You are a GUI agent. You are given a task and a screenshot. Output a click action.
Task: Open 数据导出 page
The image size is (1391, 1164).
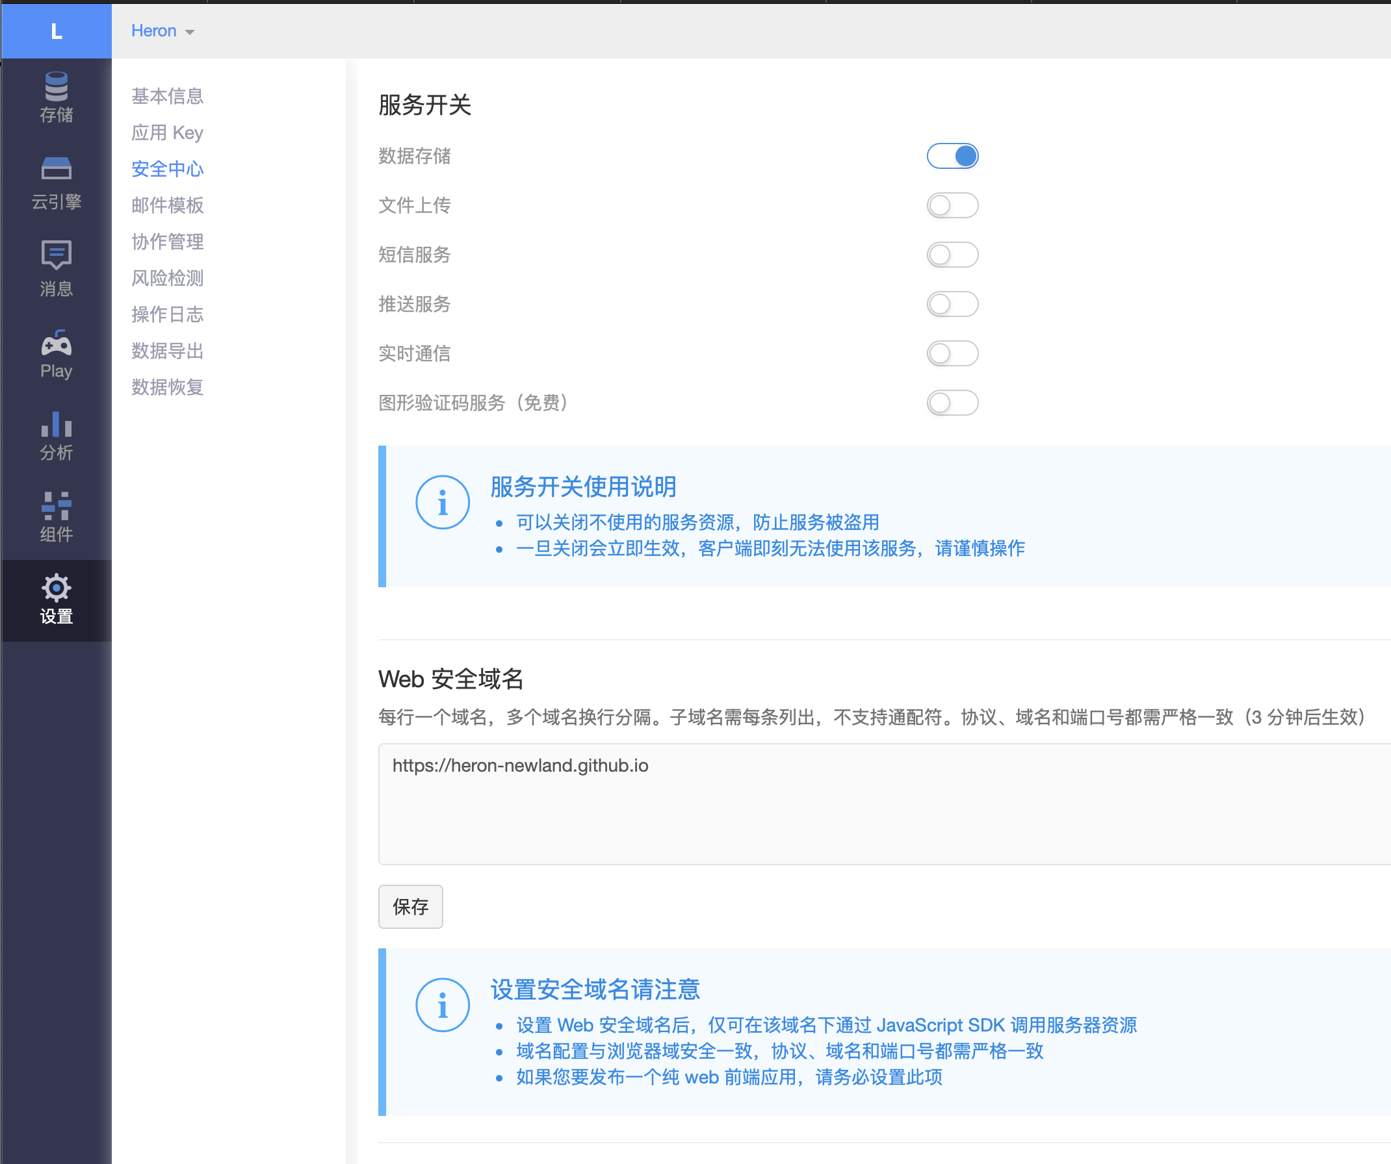168,351
